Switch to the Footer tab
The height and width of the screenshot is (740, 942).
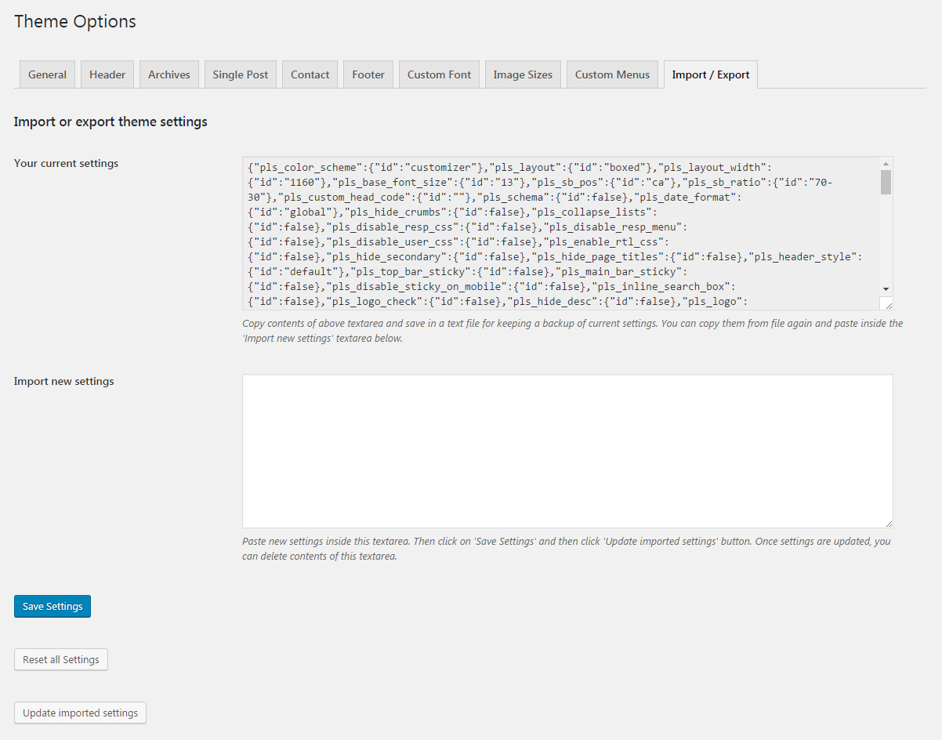click(368, 74)
